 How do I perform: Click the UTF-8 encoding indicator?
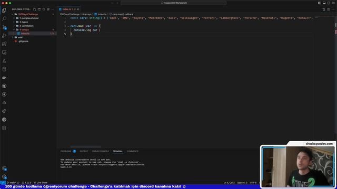pos(253,183)
